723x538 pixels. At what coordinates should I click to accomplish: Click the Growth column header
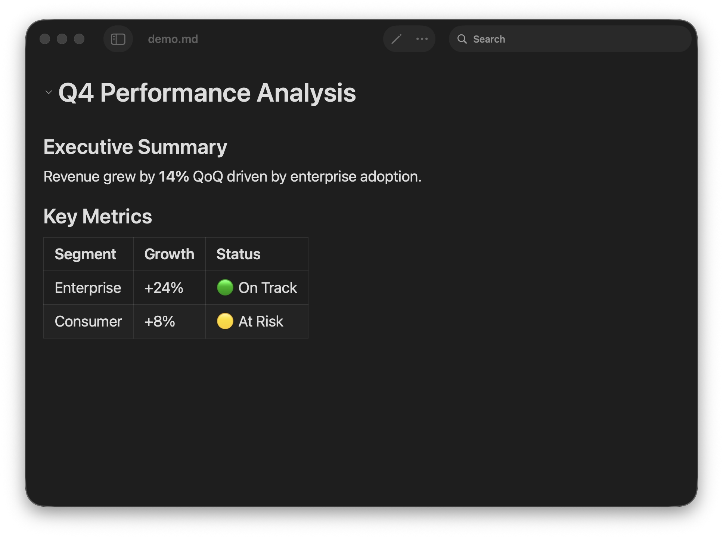point(169,254)
